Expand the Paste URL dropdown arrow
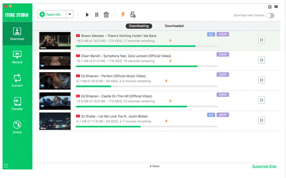The width and height of the screenshot is (286, 178). tap(70, 14)
